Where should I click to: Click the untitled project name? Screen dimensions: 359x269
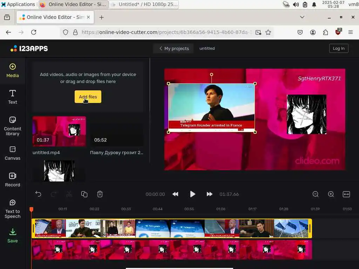pyautogui.click(x=207, y=48)
